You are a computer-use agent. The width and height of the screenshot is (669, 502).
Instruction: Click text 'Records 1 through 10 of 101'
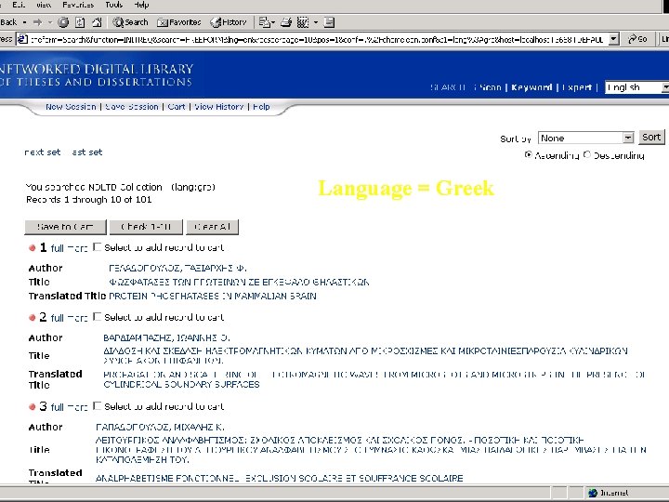point(89,199)
